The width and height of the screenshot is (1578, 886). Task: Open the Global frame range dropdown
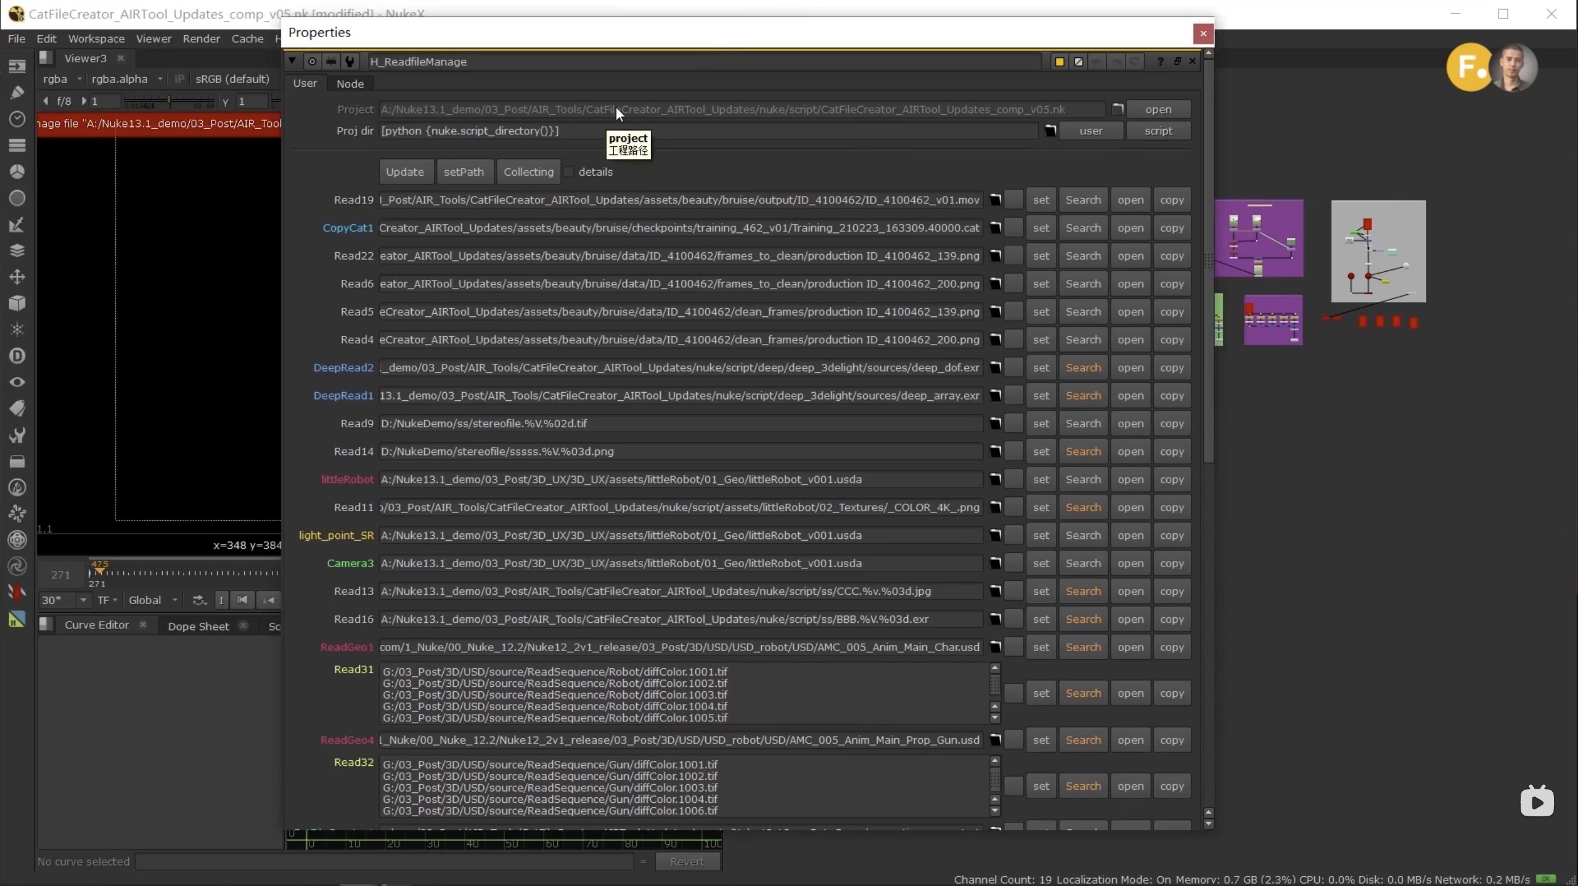point(152,600)
